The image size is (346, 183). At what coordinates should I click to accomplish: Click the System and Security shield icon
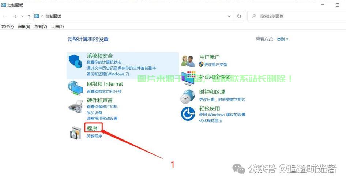pyautogui.click(x=76, y=61)
